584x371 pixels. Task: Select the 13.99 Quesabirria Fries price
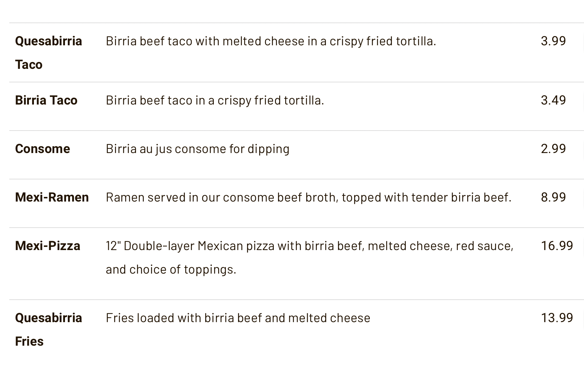tap(557, 318)
